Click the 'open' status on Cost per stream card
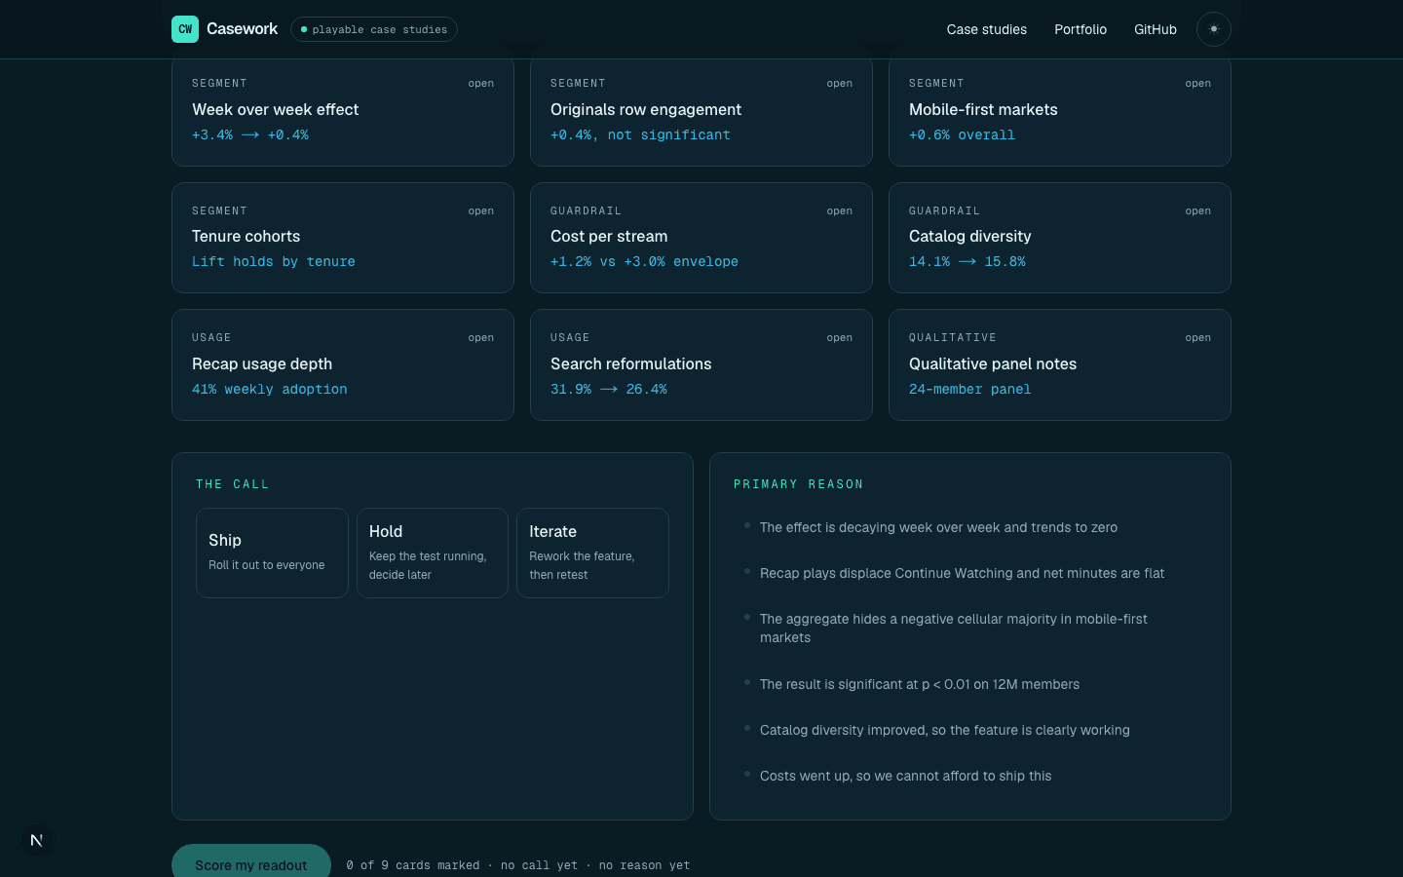The height and width of the screenshot is (877, 1403). [840, 211]
